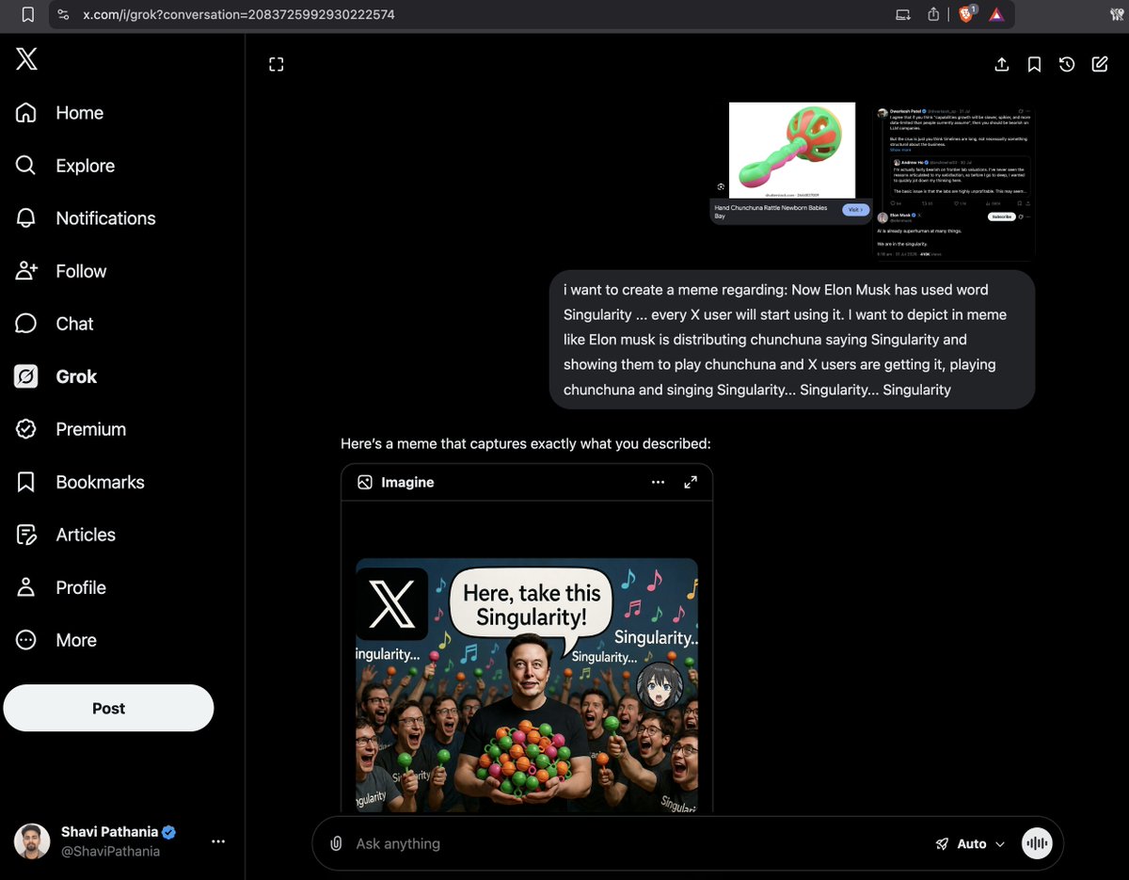This screenshot has height=880, width=1129.
Task: Click the Post button
Action: (x=108, y=708)
